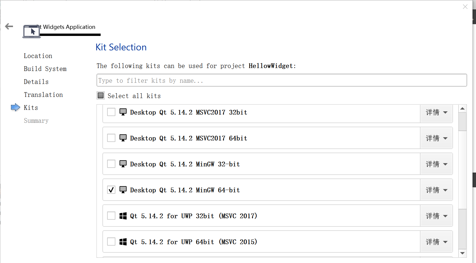The width and height of the screenshot is (476, 263).
Task: Expand details for MinGW 64-bit kit
Action: (x=436, y=190)
